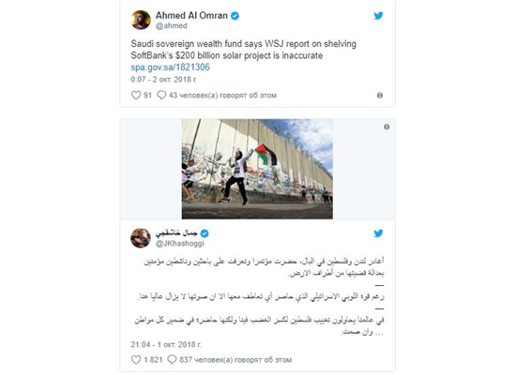Like the JKhashoggi tweet via heart icon
This screenshot has width=516, height=375.
[136, 360]
